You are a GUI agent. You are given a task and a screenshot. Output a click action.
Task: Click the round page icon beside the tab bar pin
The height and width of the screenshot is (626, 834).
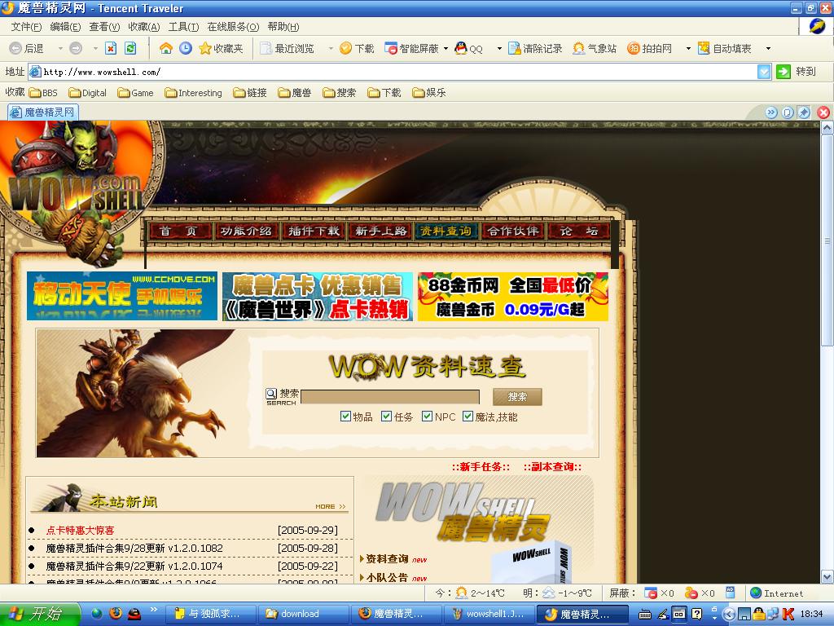(x=788, y=112)
